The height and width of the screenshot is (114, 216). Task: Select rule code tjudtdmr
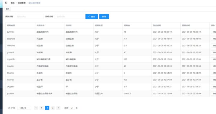(x=10, y=94)
